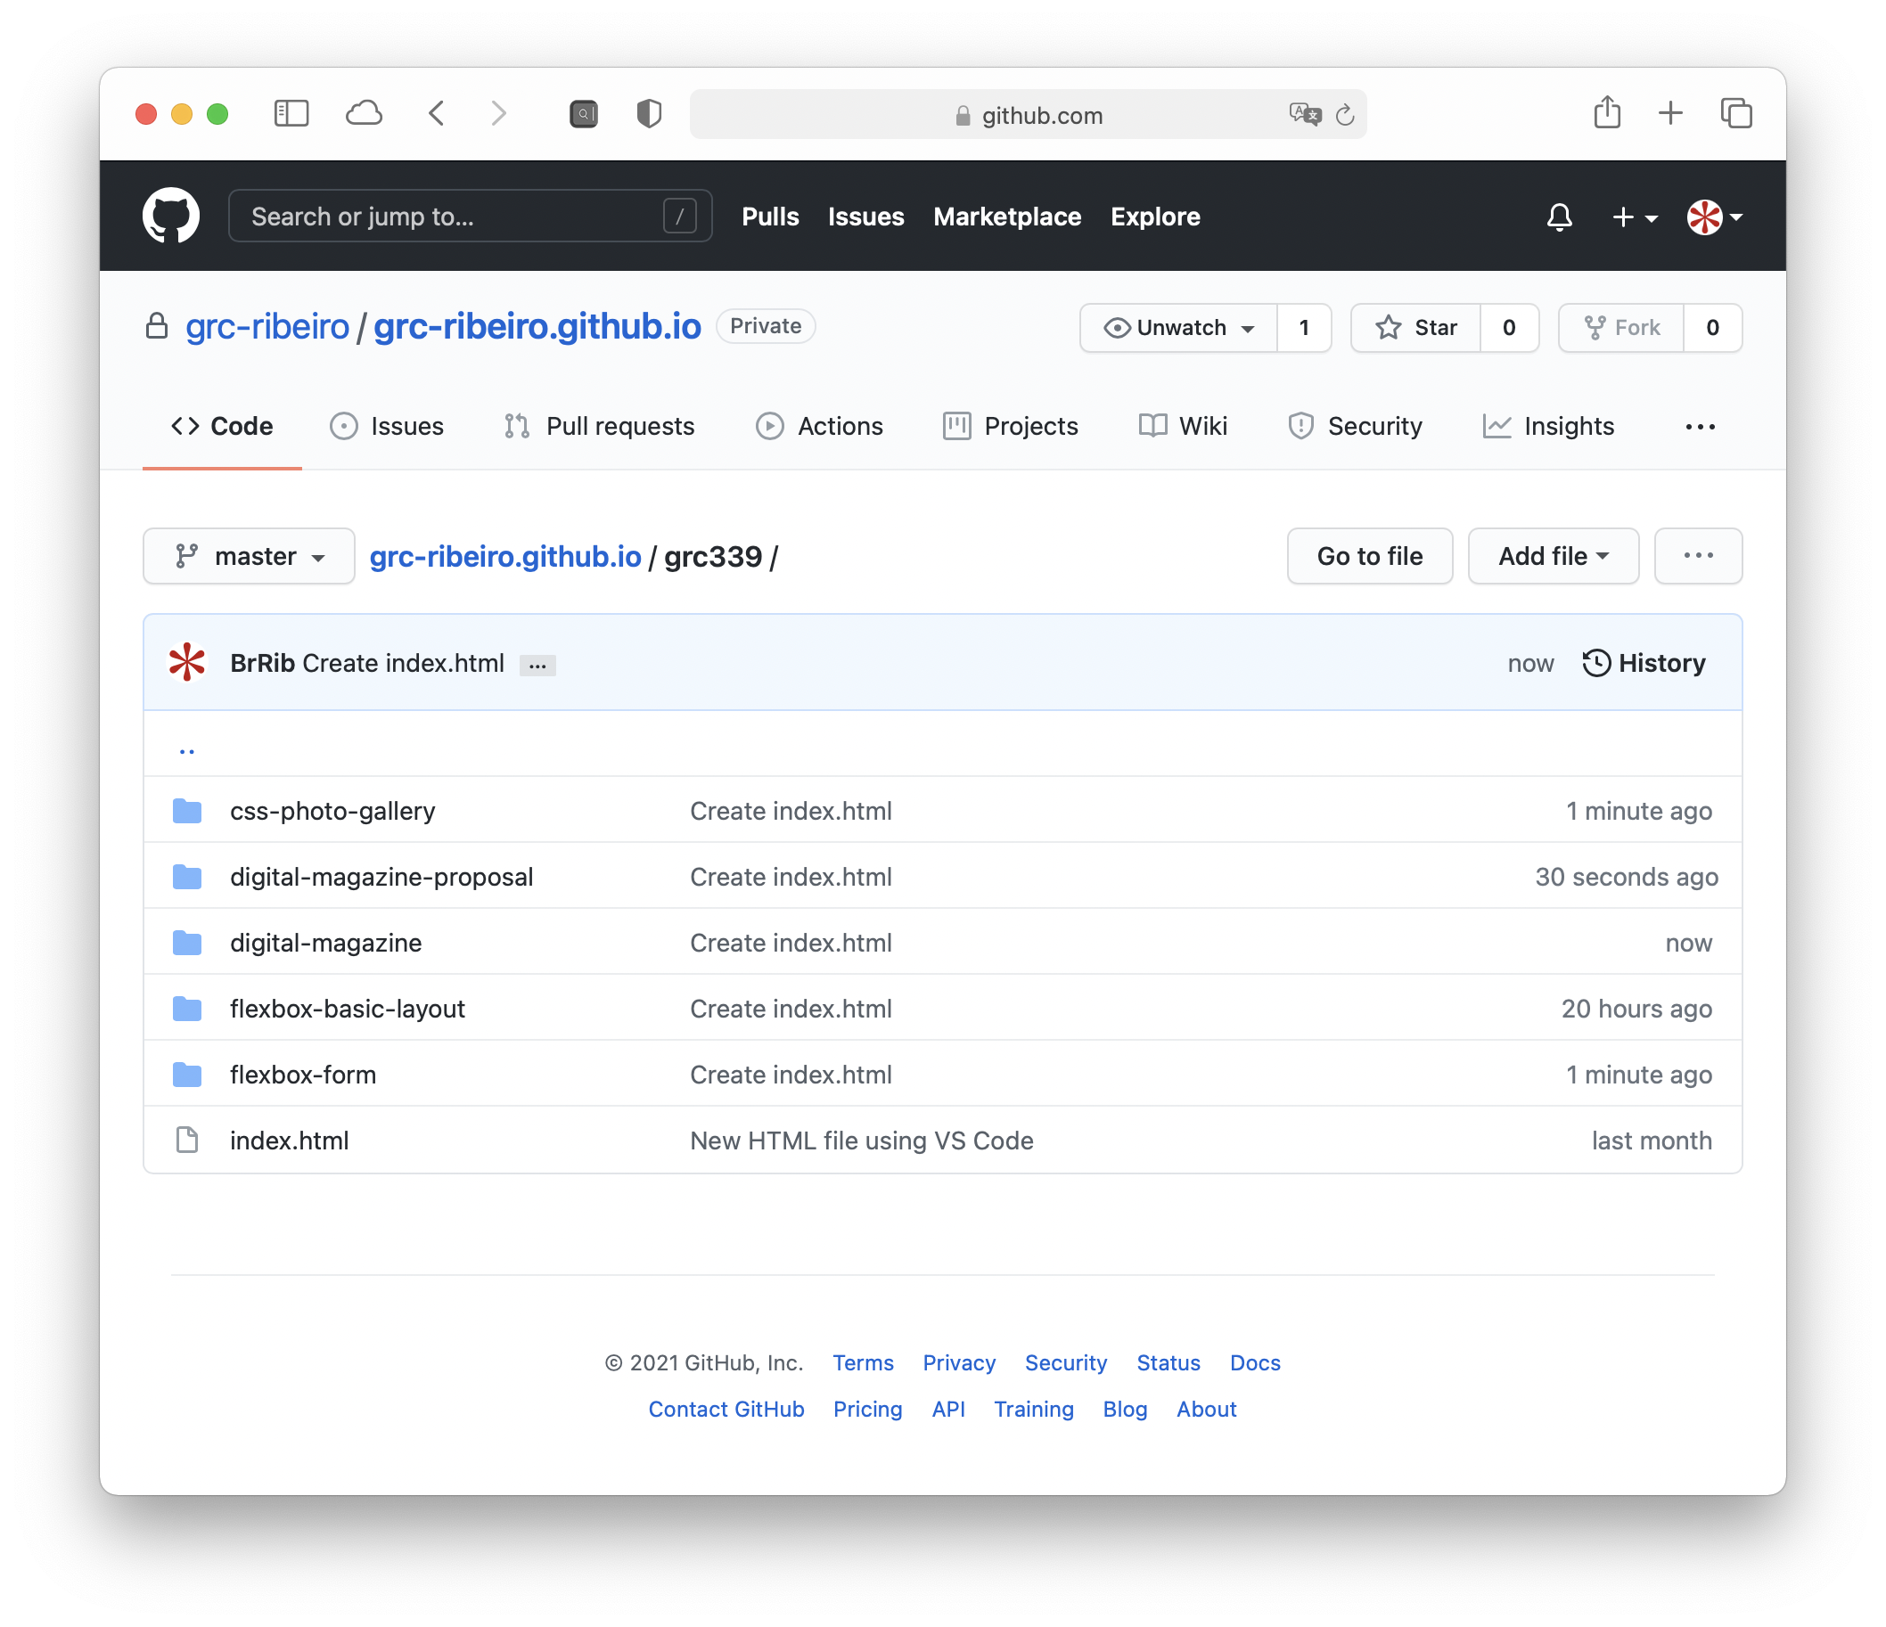Go back with Safari's back arrow

437,114
